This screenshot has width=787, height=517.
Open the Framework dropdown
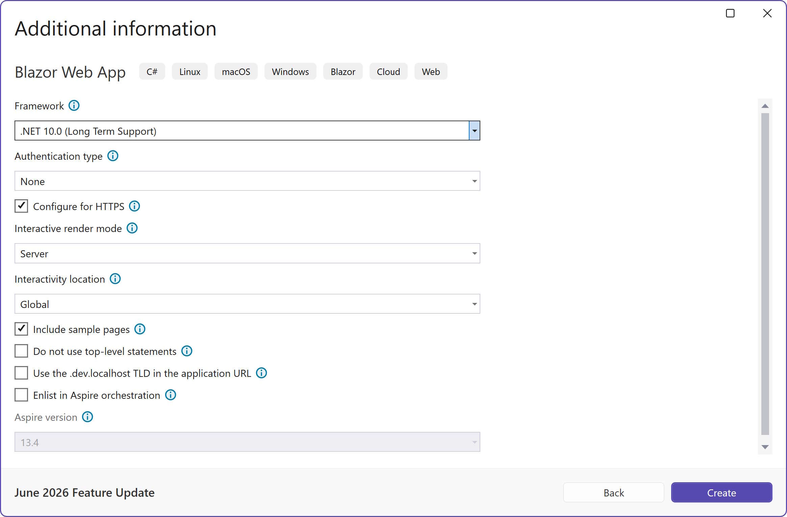tap(247, 131)
